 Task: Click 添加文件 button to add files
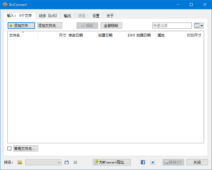(21, 26)
